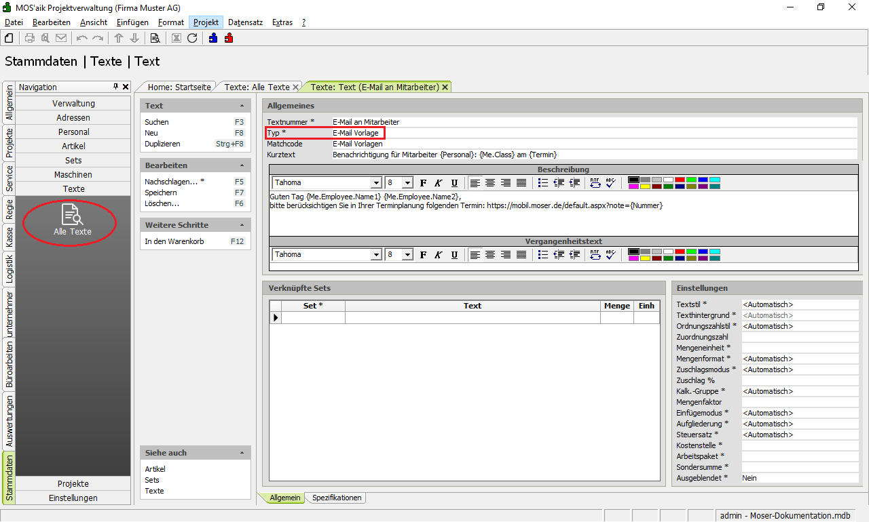
Task: Click the RTF icon in Vergangenheitstext toolbar
Action: click(x=595, y=255)
